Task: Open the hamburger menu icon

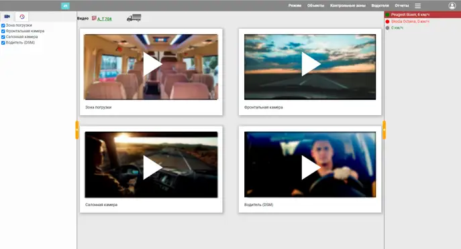Action: pyautogui.click(x=417, y=5)
